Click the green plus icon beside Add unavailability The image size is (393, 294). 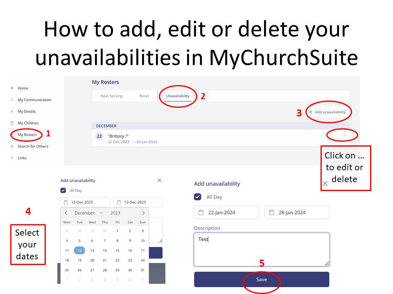[x=311, y=112]
